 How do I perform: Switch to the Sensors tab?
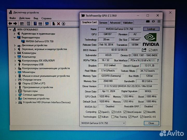[x=103, y=23]
